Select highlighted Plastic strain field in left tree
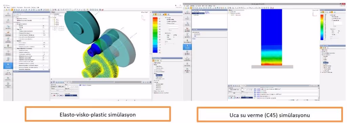Screen dimensions: 347x123 159,75
